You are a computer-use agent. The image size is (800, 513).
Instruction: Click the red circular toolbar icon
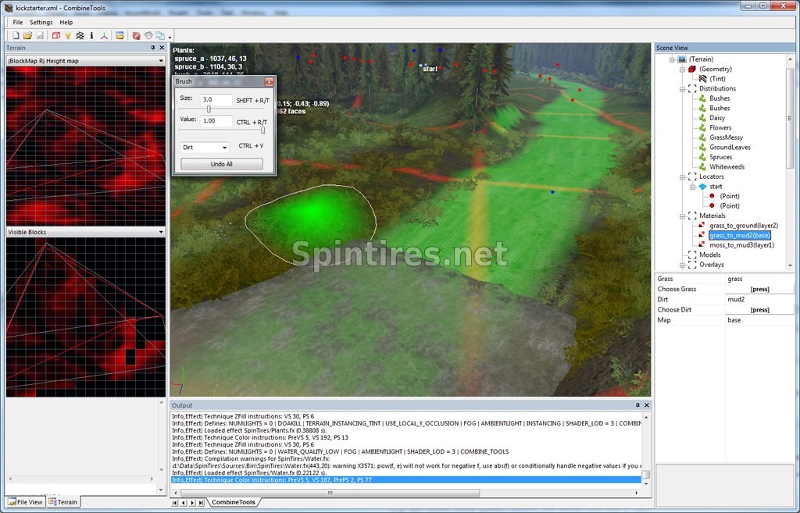(x=136, y=36)
